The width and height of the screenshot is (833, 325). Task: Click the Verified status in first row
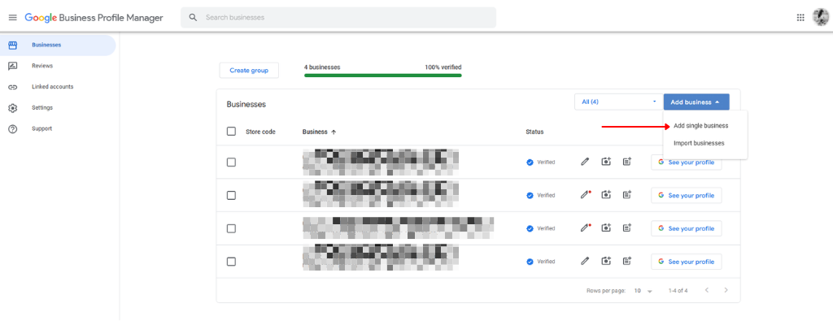(x=540, y=162)
